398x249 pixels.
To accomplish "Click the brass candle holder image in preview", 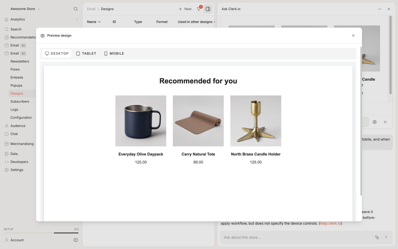I will pyautogui.click(x=256, y=121).
